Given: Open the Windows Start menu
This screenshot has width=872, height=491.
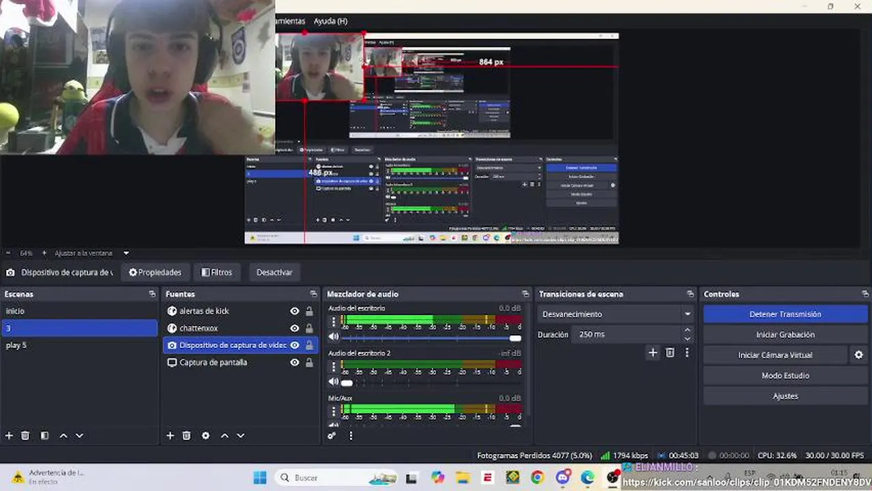Looking at the screenshot, I should (x=260, y=477).
